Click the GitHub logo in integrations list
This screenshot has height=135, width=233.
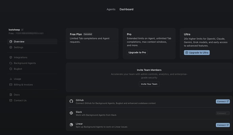coord(71,101)
